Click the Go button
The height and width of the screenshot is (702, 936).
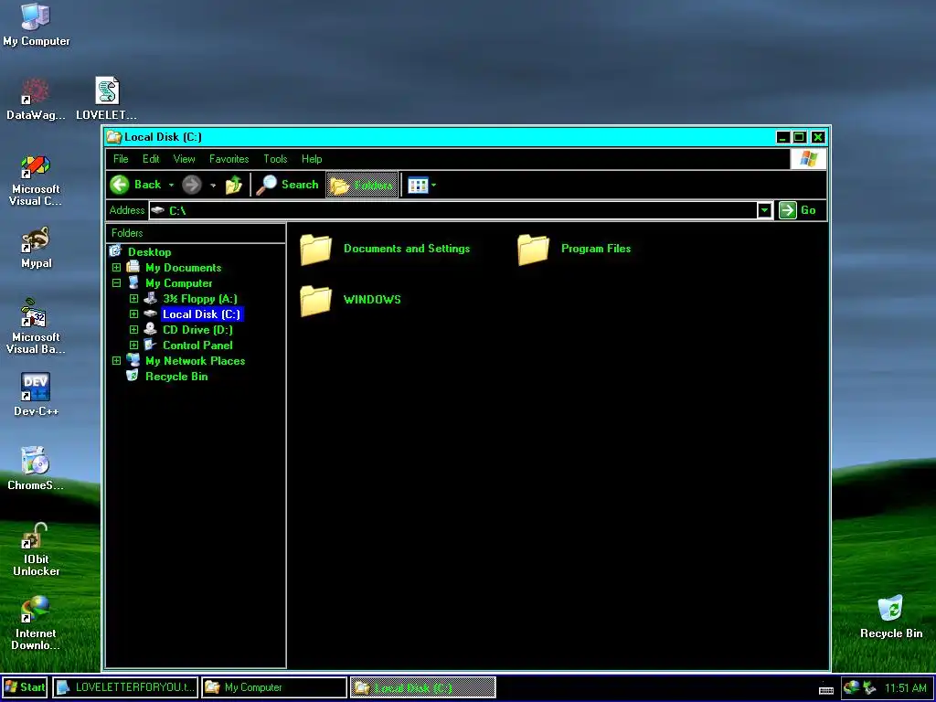click(797, 210)
